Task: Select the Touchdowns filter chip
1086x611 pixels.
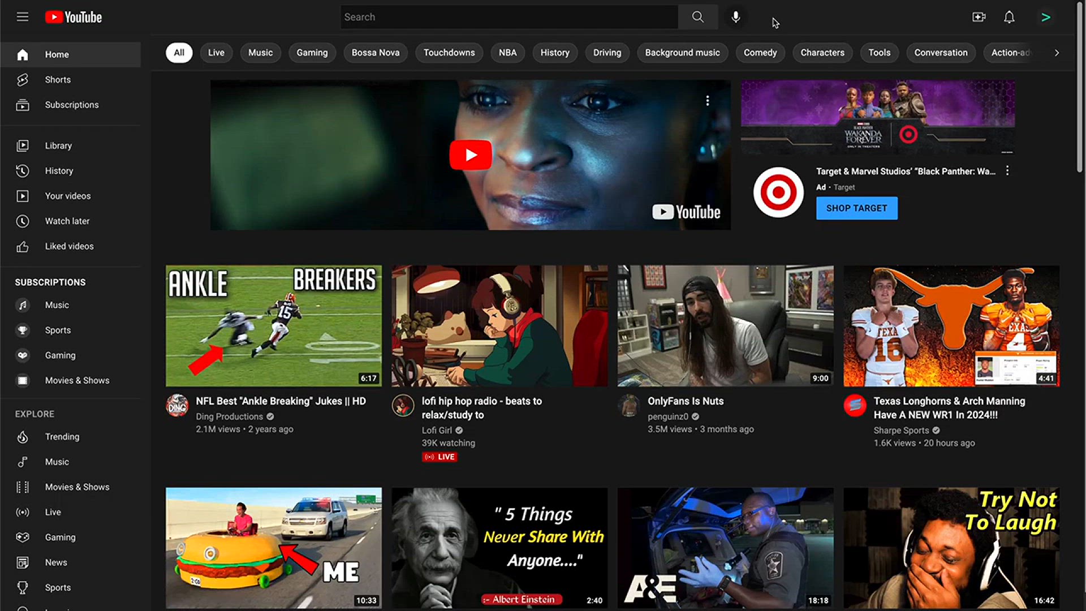Action: pyautogui.click(x=449, y=53)
